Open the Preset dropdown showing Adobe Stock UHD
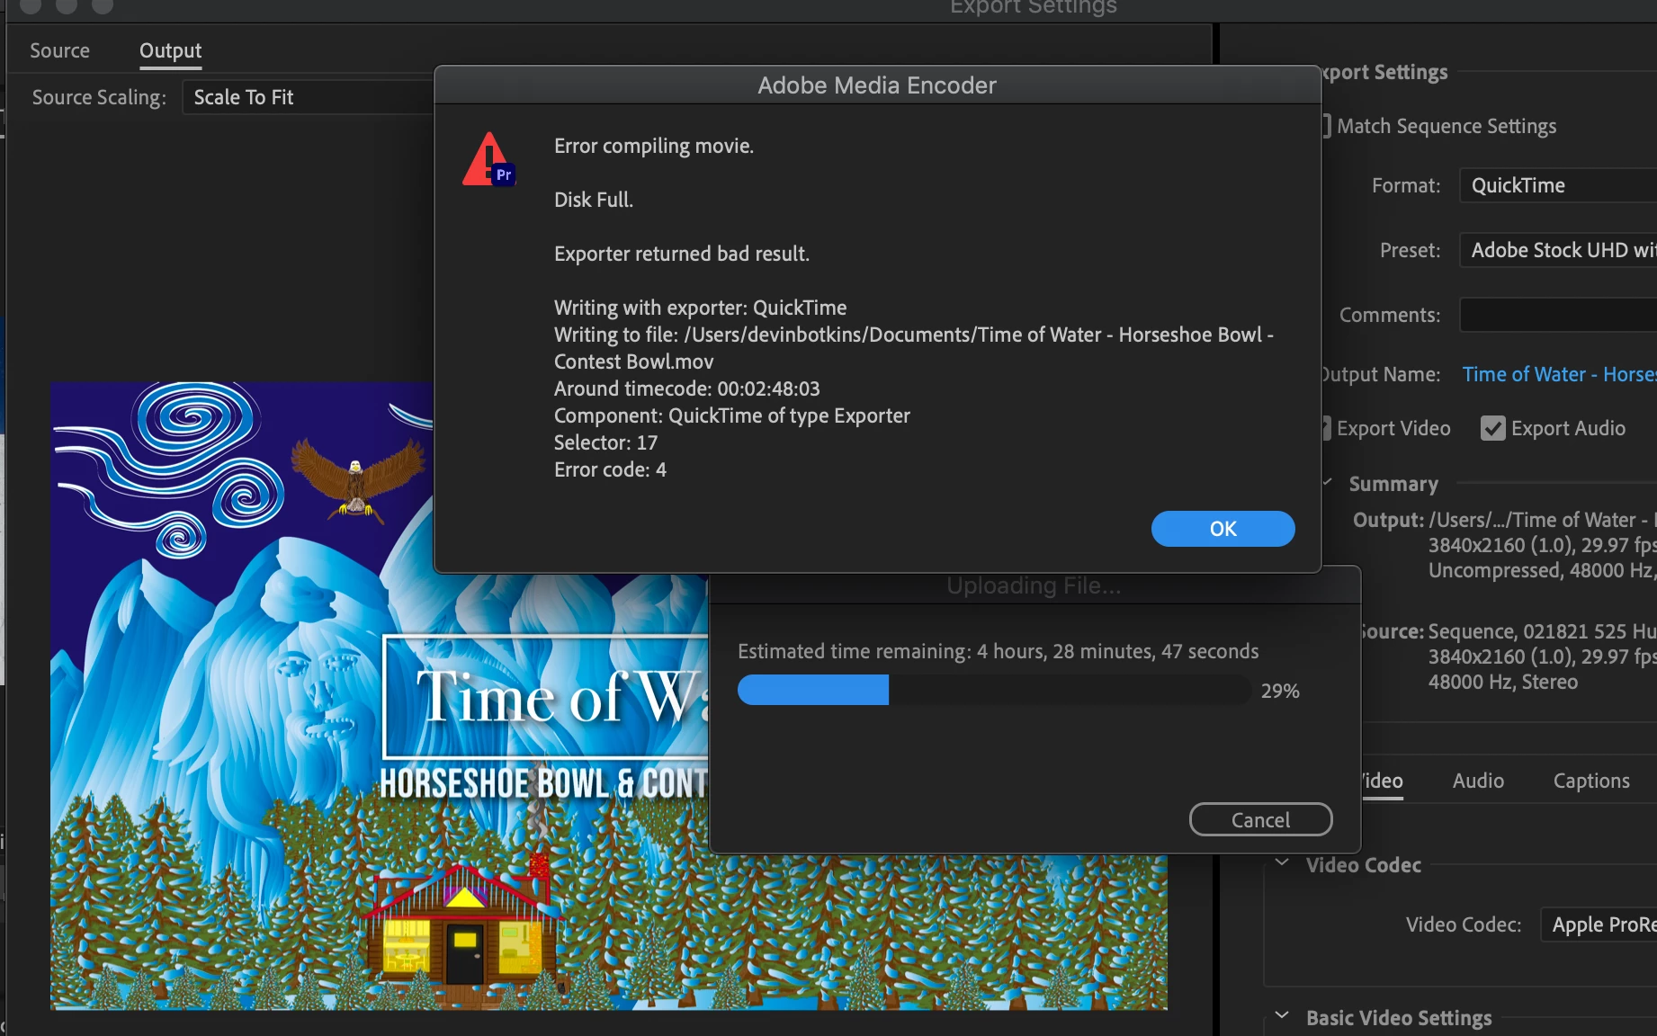 [1558, 250]
